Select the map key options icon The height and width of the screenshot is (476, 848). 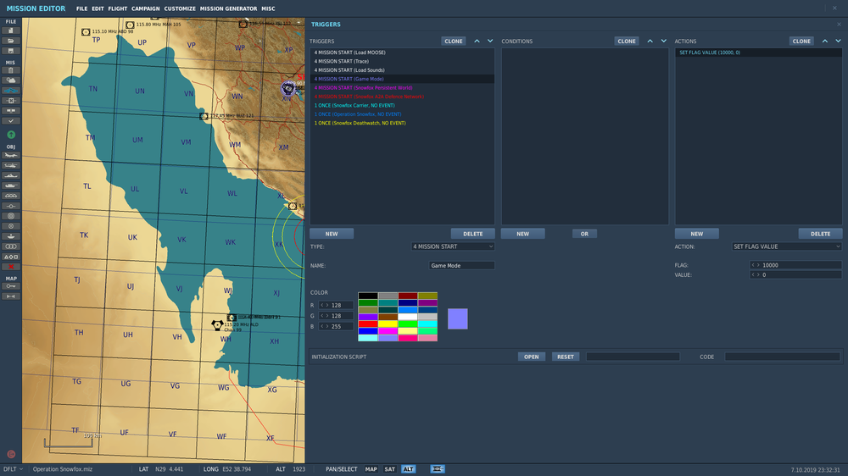click(10, 286)
